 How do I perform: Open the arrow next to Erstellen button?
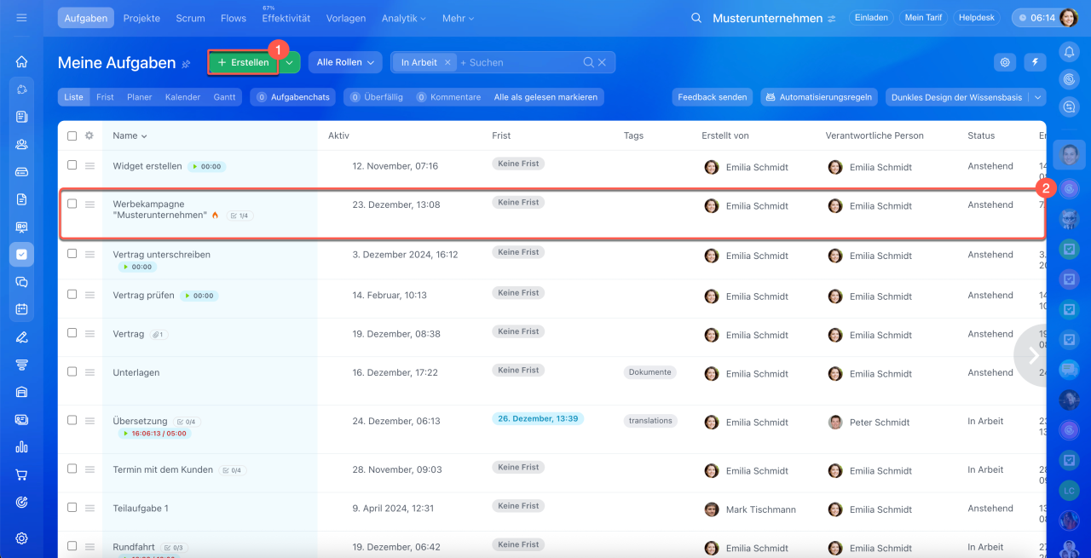[291, 62]
